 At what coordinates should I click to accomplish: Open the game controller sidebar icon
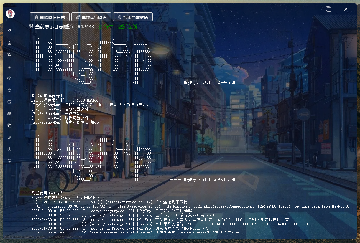[x=9, y=114]
